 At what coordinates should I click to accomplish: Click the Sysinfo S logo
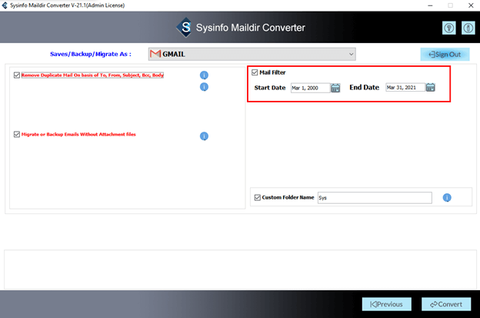click(x=185, y=28)
